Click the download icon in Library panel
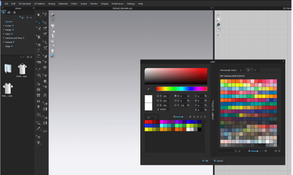The width and height of the screenshot is (293, 175). pos(23,18)
